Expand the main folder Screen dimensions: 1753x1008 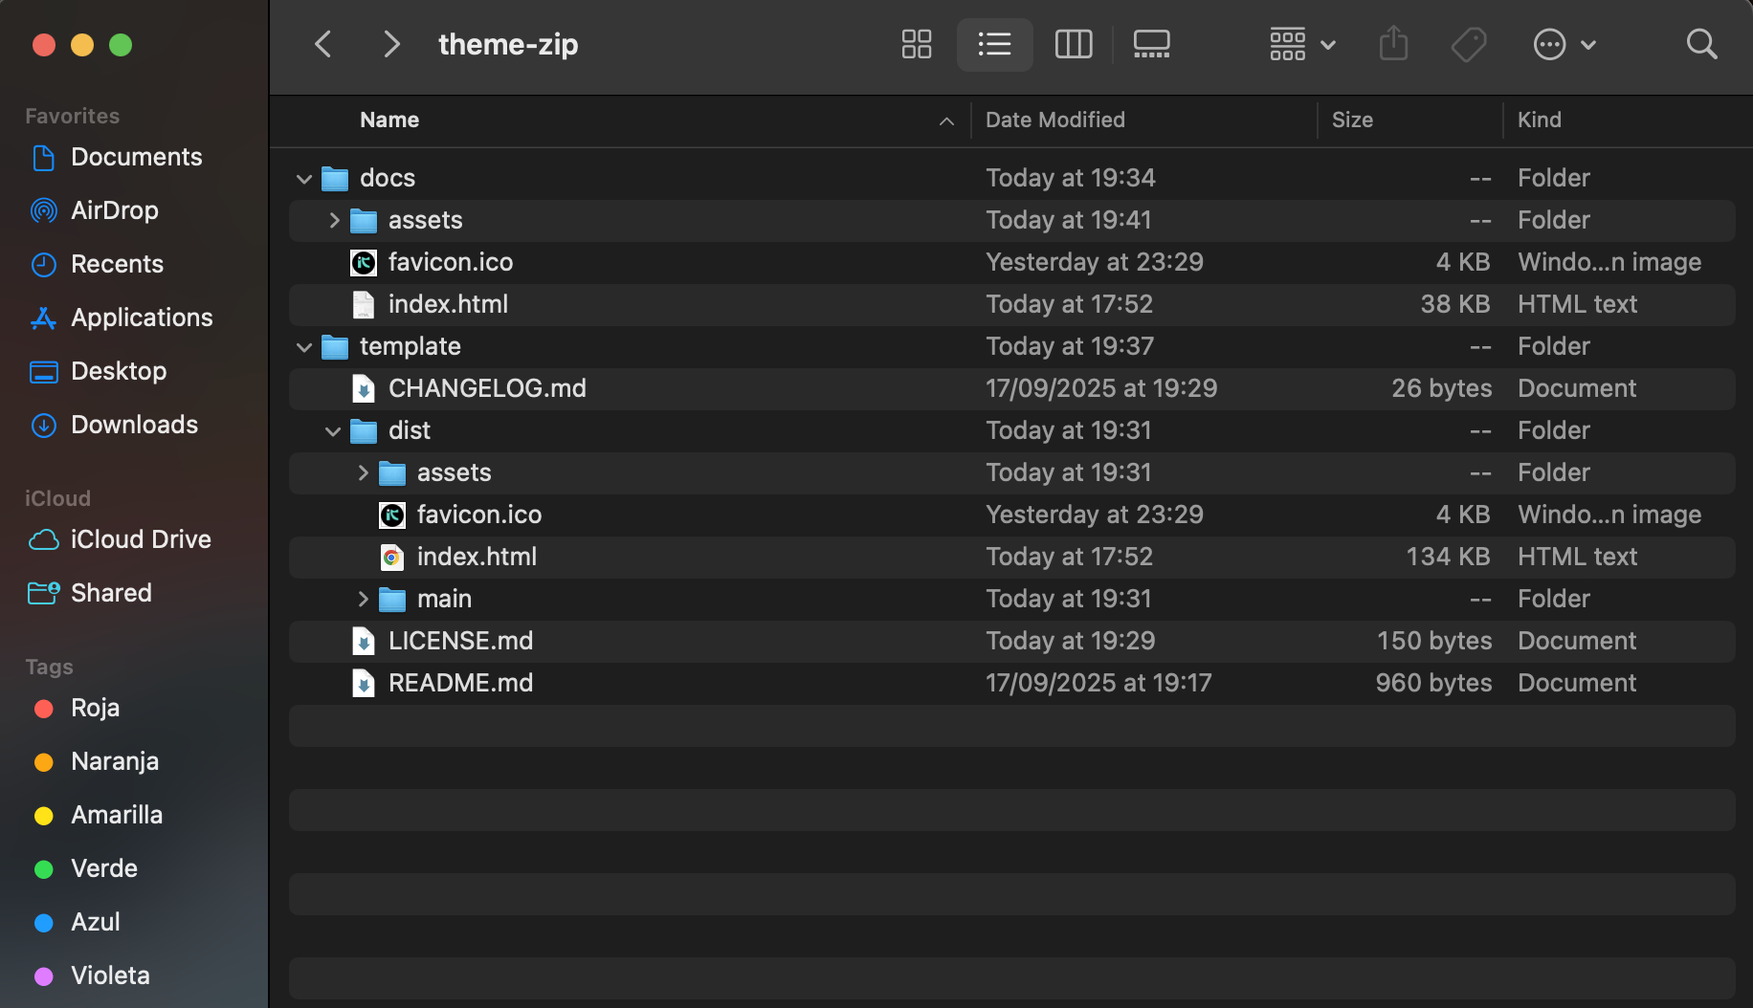[363, 600]
